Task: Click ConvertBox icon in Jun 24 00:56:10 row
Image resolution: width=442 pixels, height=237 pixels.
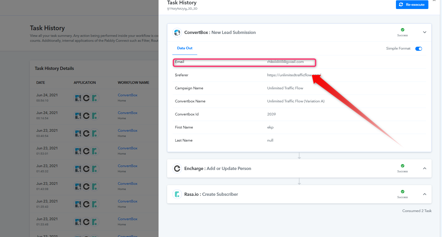Action: pos(78,98)
